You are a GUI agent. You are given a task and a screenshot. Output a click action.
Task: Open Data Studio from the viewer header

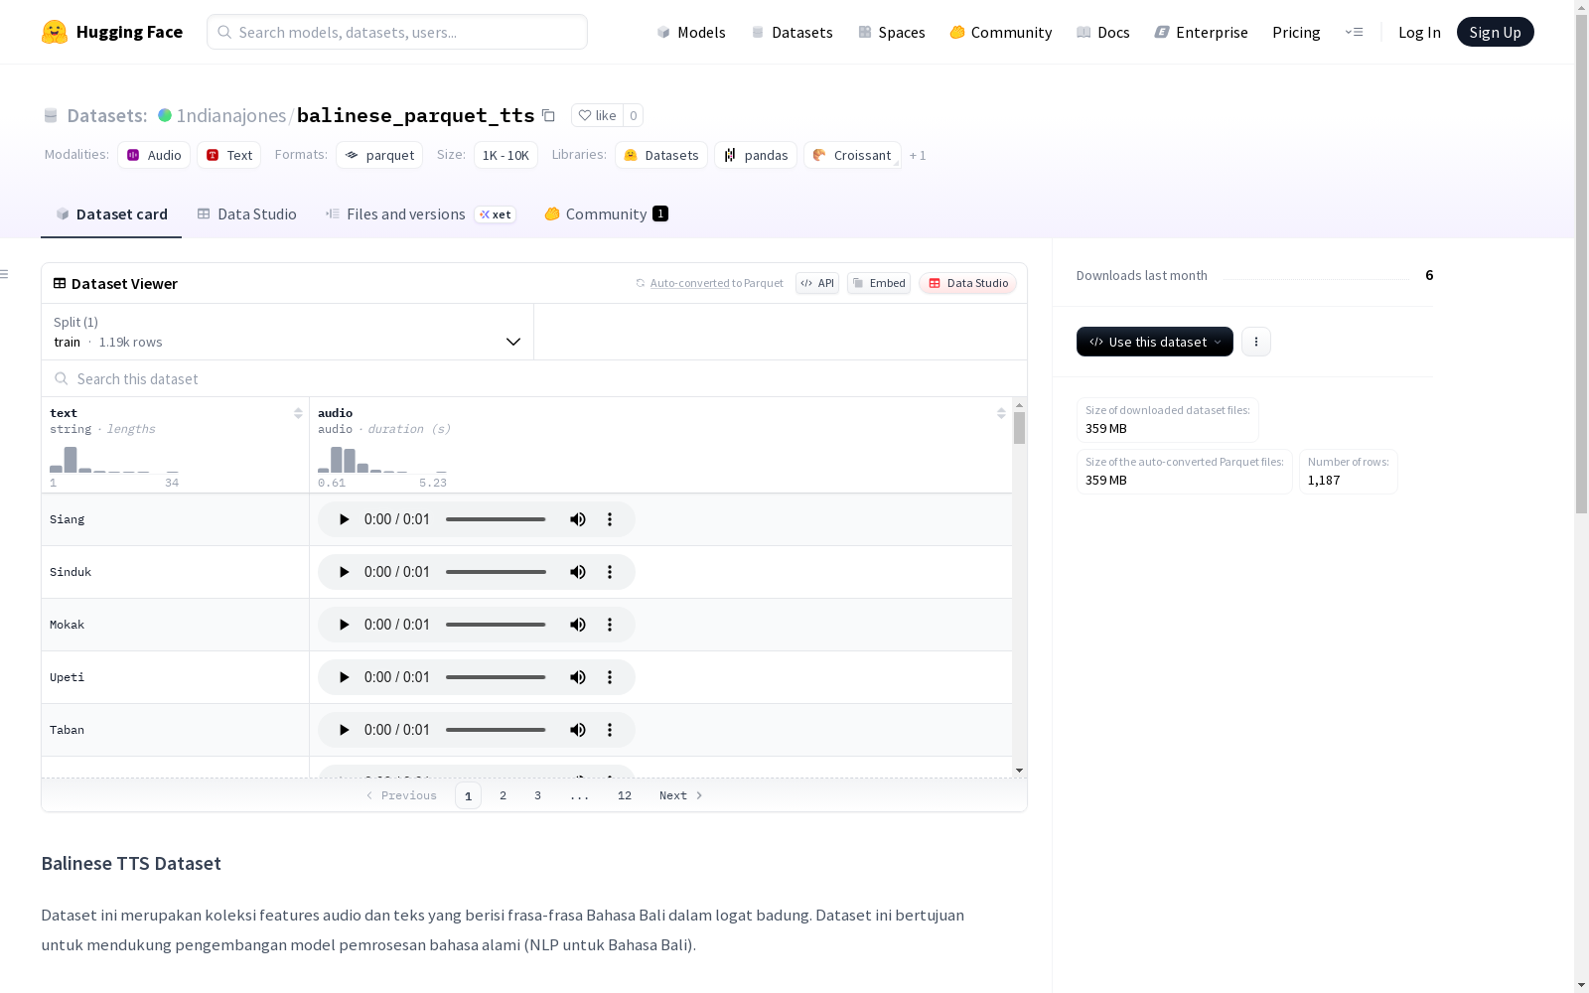968,283
